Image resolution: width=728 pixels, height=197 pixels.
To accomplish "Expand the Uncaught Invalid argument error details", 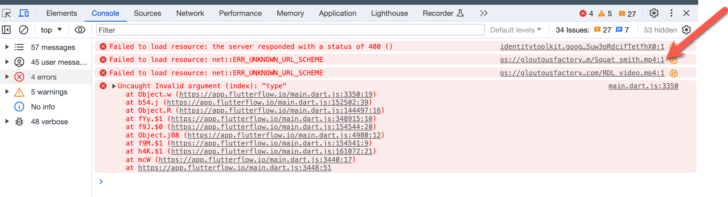I will (114, 86).
